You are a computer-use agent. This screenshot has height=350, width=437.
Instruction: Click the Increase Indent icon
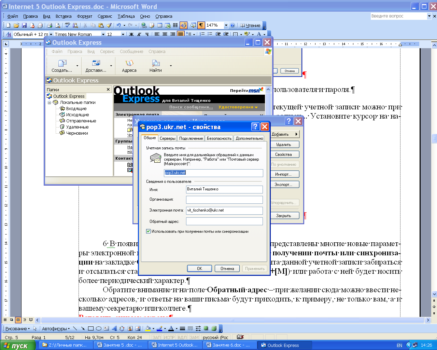click(x=226, y=34)
